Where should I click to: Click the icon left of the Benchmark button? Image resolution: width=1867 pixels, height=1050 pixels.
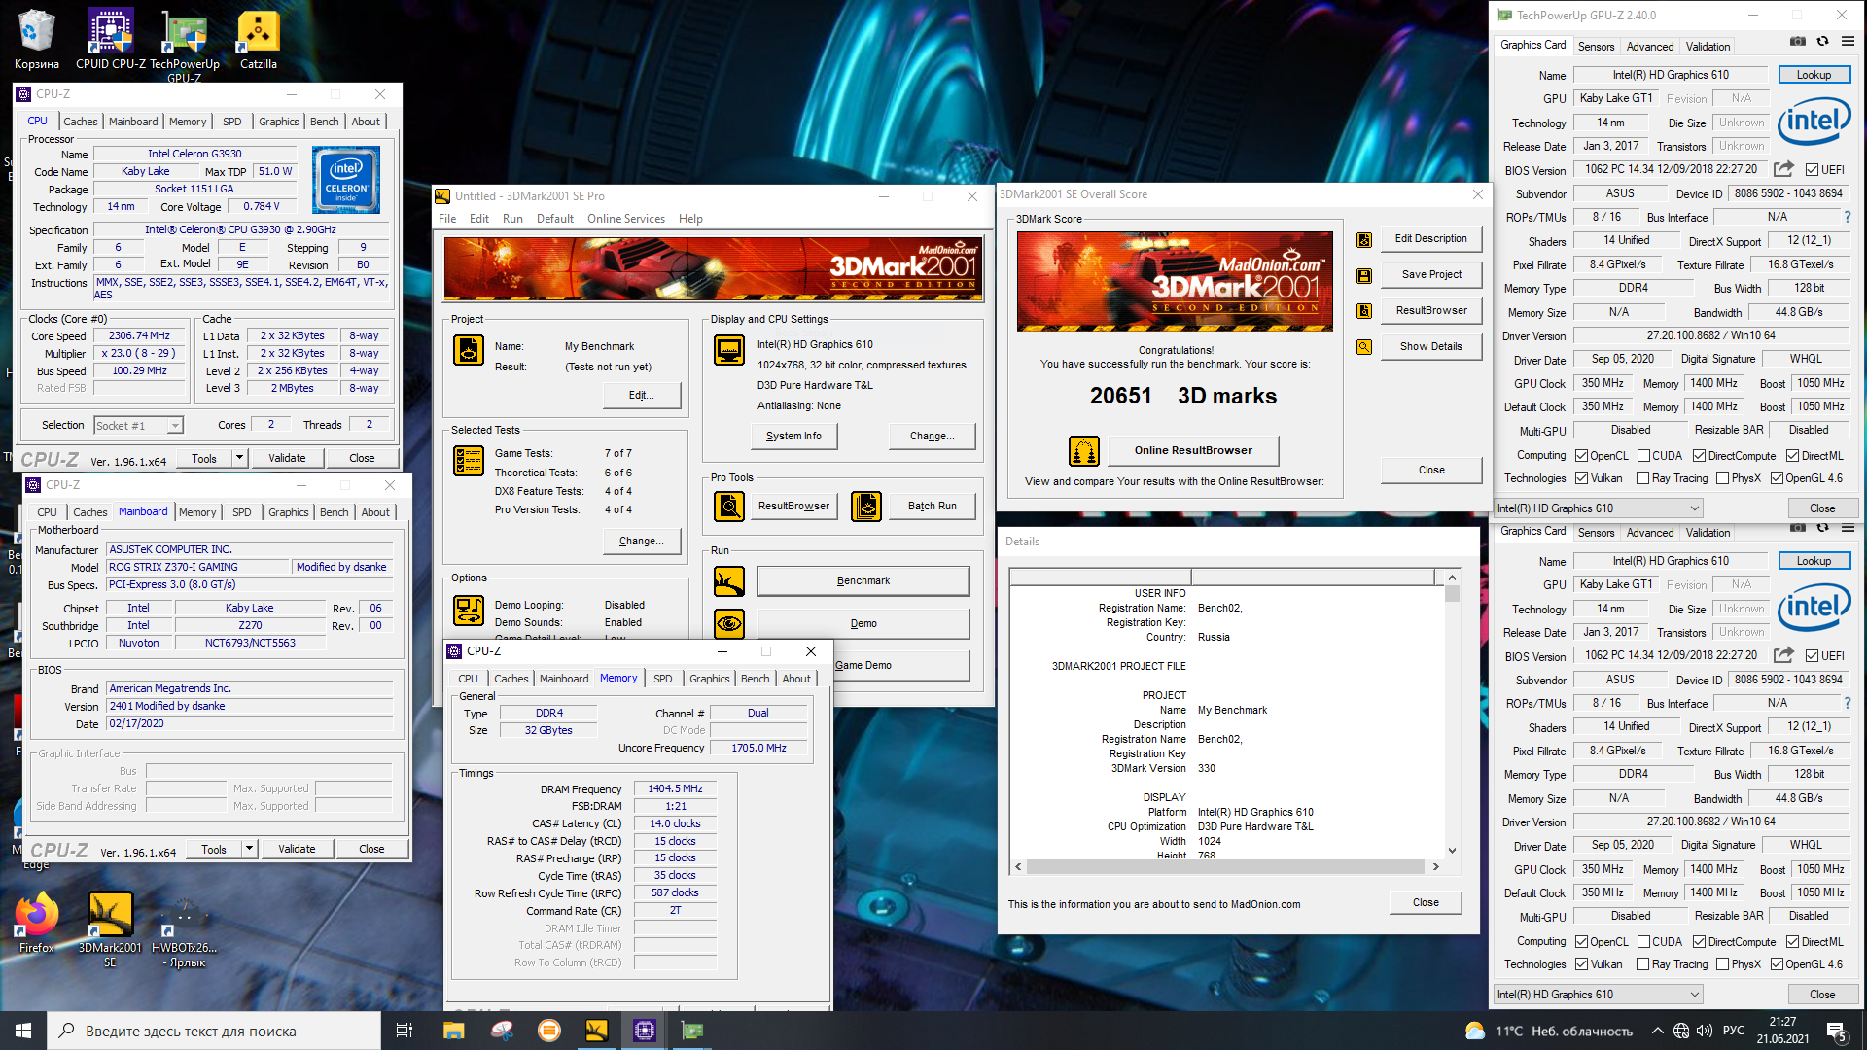[729, 581]
